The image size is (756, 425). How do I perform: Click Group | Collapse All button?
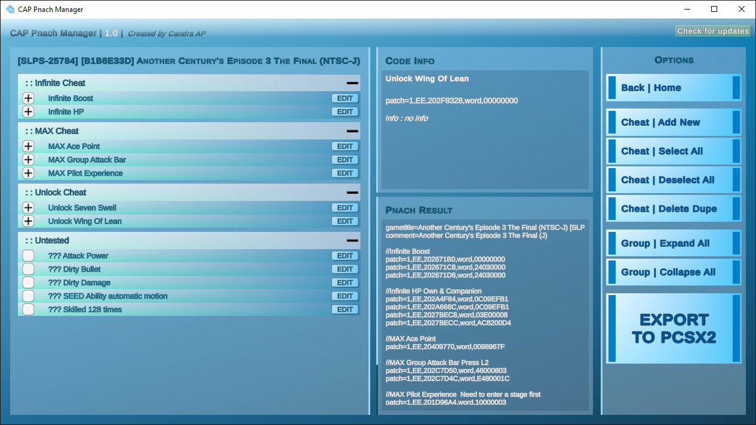674,272
